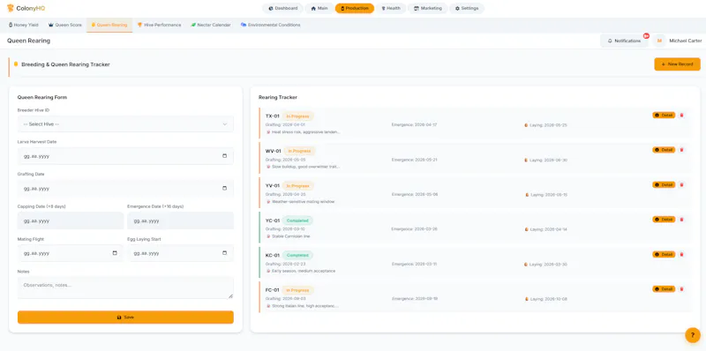The image size is (706, 351).
Task: View Detail for YC-01
Action: (x=664, y=219)
